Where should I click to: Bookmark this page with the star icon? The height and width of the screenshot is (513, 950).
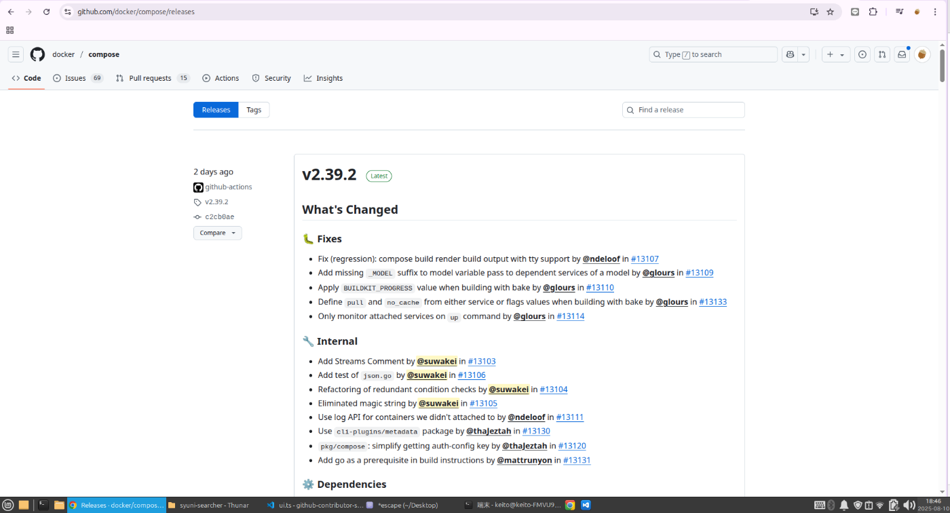pyautogui.click(x=830, y=12)
